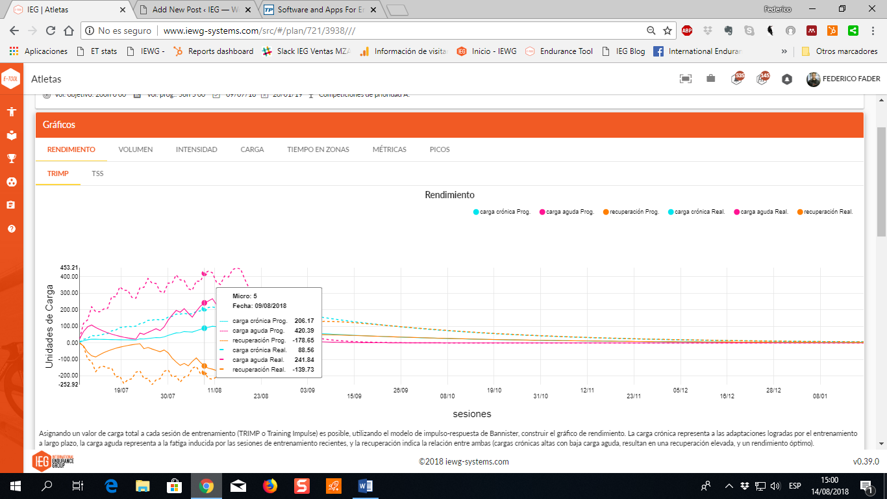The image size is (887, 499).
Task: Open the question mark help icon
Action: tap(11, 229)
